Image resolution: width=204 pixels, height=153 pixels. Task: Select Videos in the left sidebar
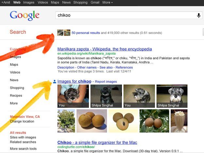15,72
